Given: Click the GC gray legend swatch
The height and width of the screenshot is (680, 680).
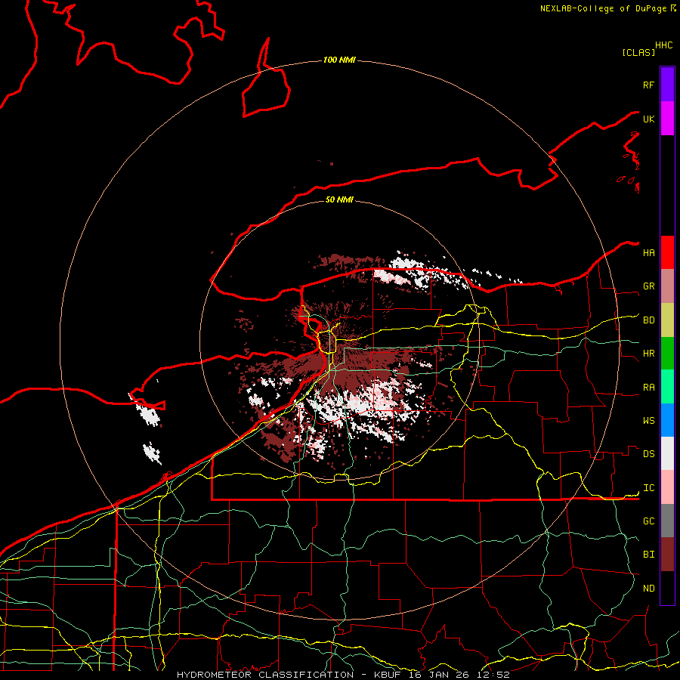Looking at the screenshot, I should (667, 521).
